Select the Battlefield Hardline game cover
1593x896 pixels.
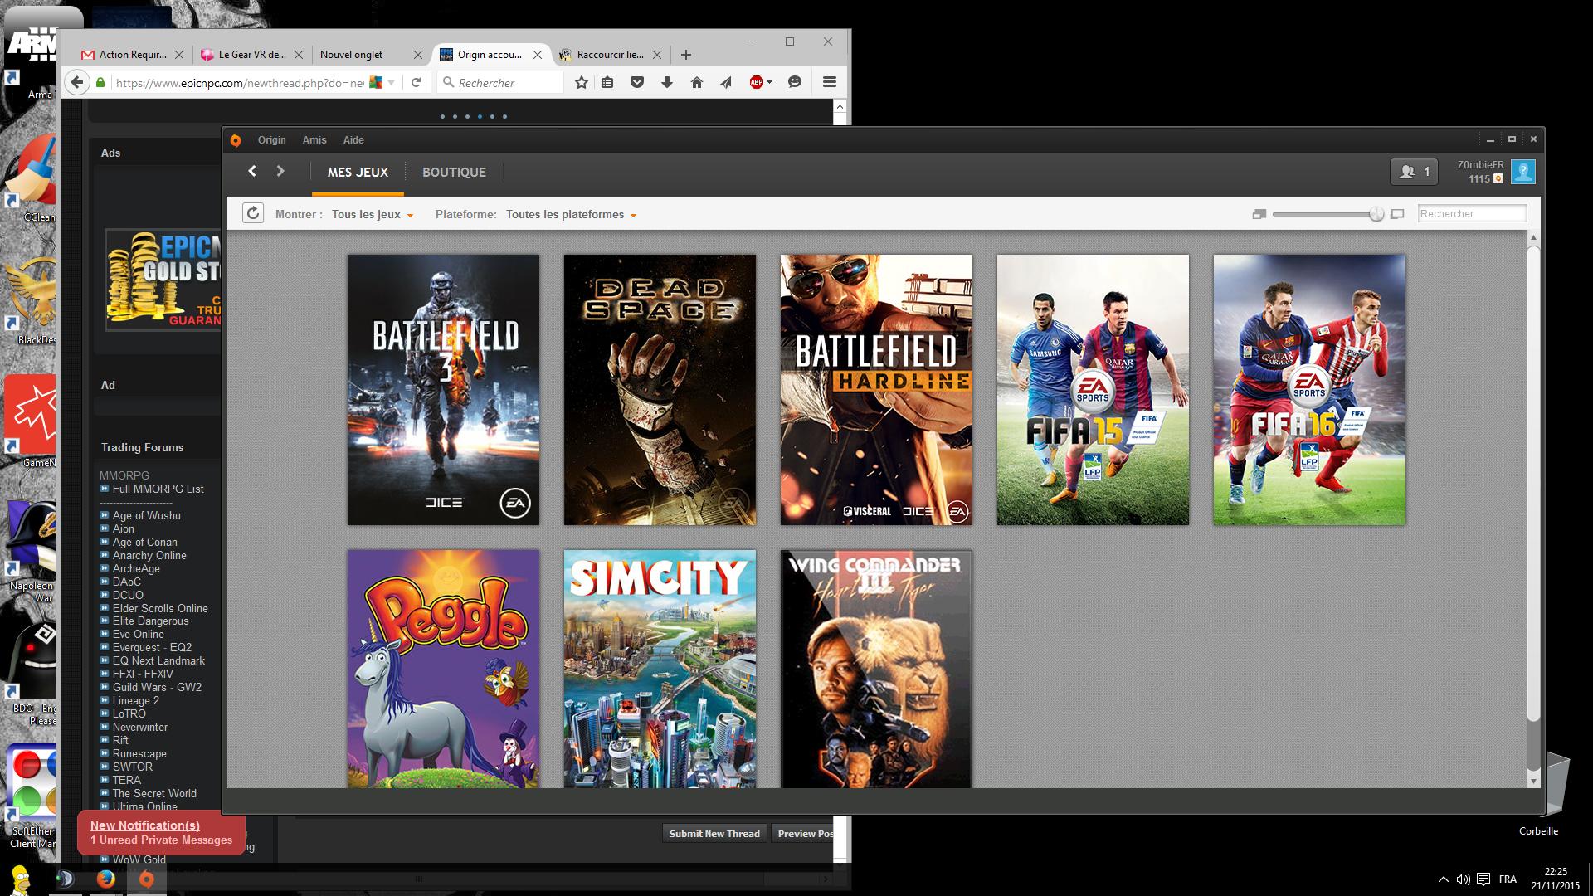click(x=876, y=390)
